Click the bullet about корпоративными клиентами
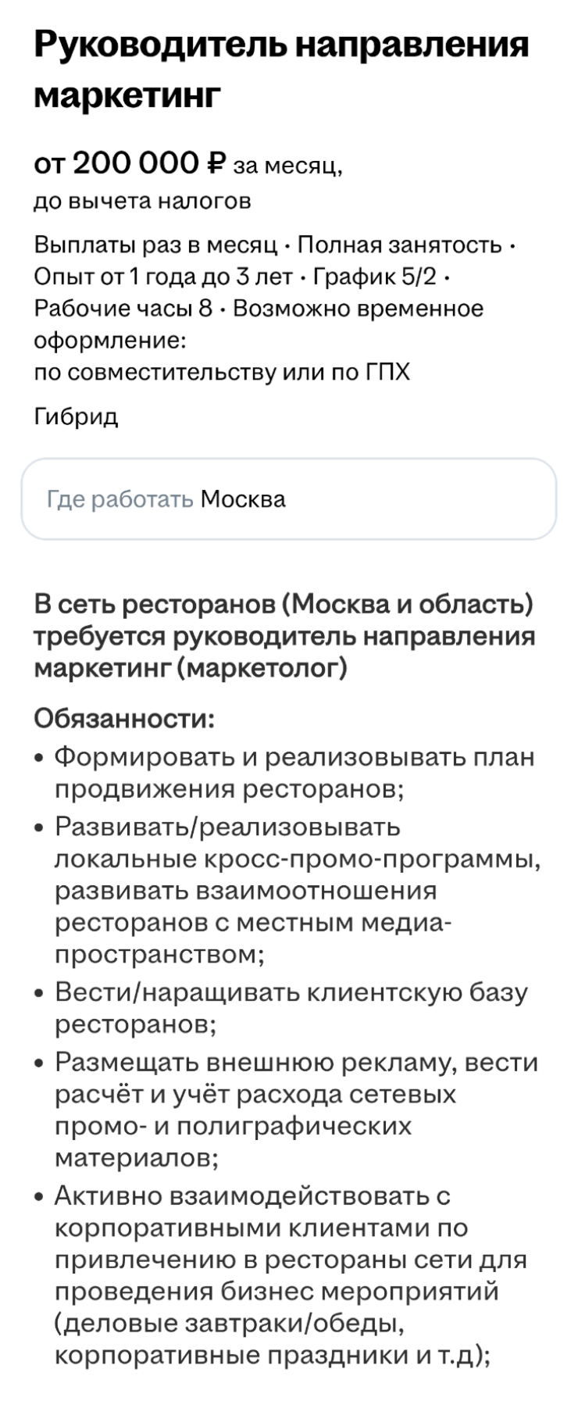 pos(291,1274)
